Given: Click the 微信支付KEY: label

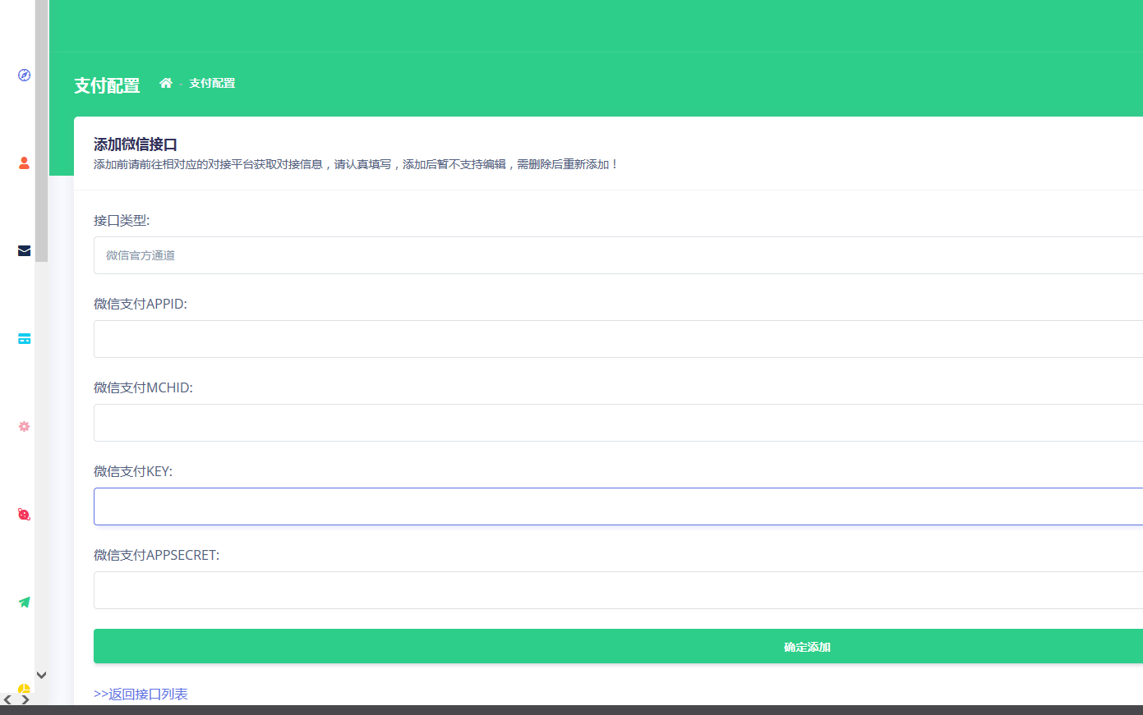Looking at the screenshot, I should [133, 471].
